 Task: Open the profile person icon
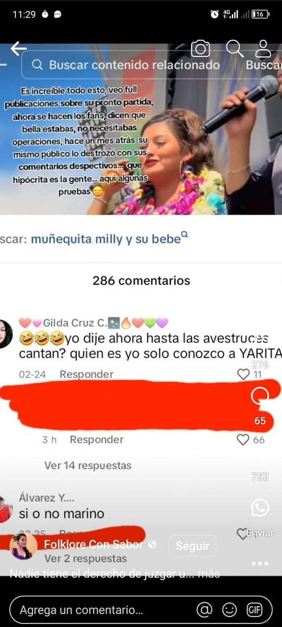pyautogui.click(x=263, y=49)
